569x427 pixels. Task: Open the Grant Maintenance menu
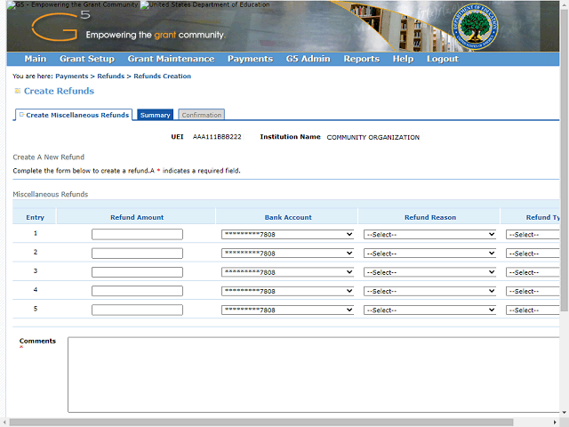click(x=171, y=60)
